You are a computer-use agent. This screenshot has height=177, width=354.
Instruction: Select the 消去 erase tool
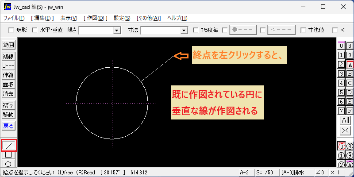(8, 93)
